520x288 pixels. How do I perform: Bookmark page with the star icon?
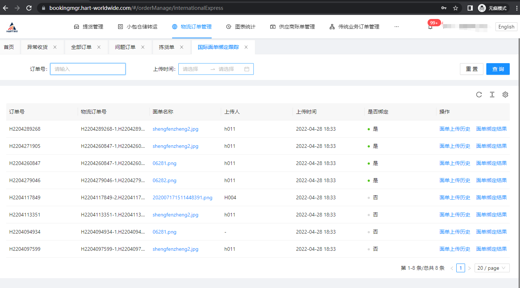coord(456,8)
